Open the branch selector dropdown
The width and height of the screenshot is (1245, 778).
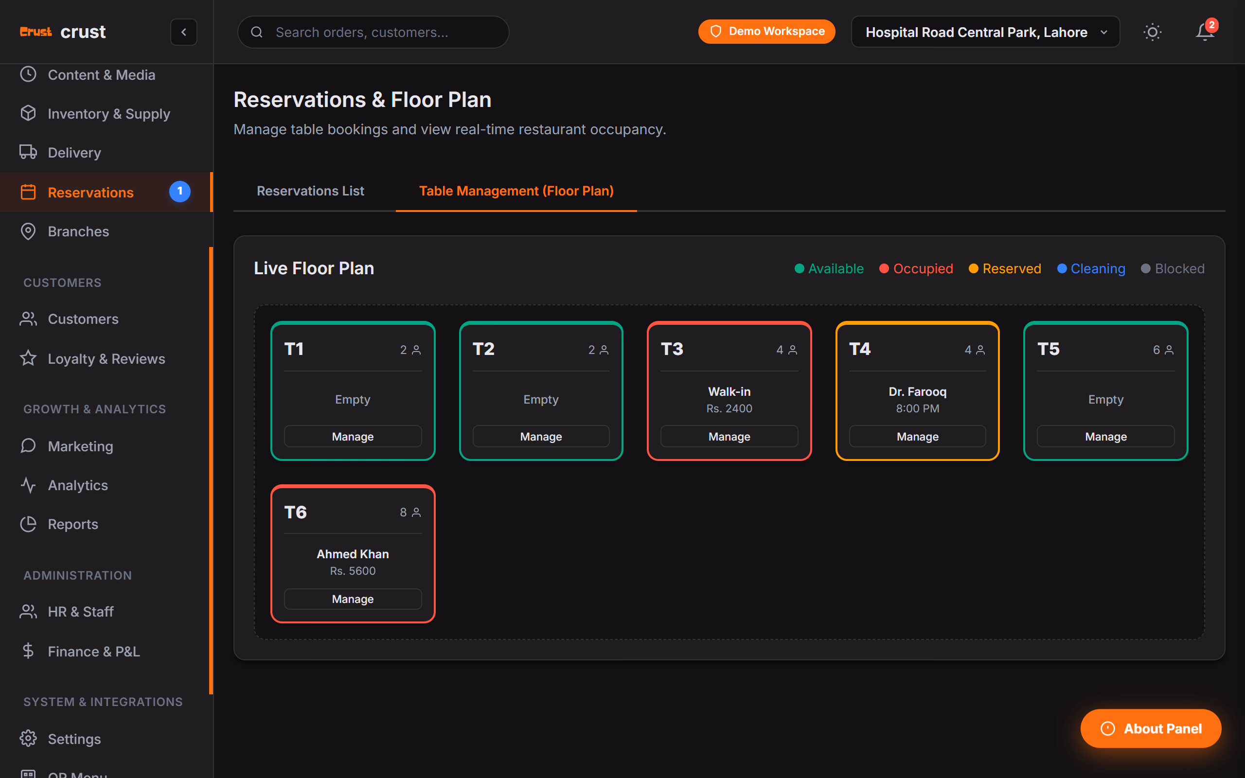coord(985,32)
